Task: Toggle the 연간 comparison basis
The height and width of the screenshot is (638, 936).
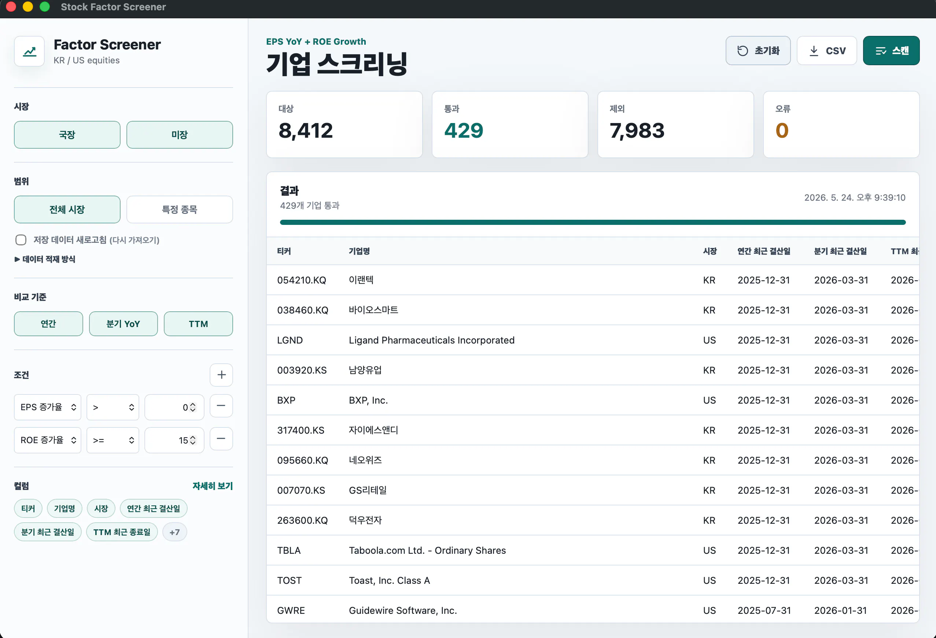Action: 48,324
